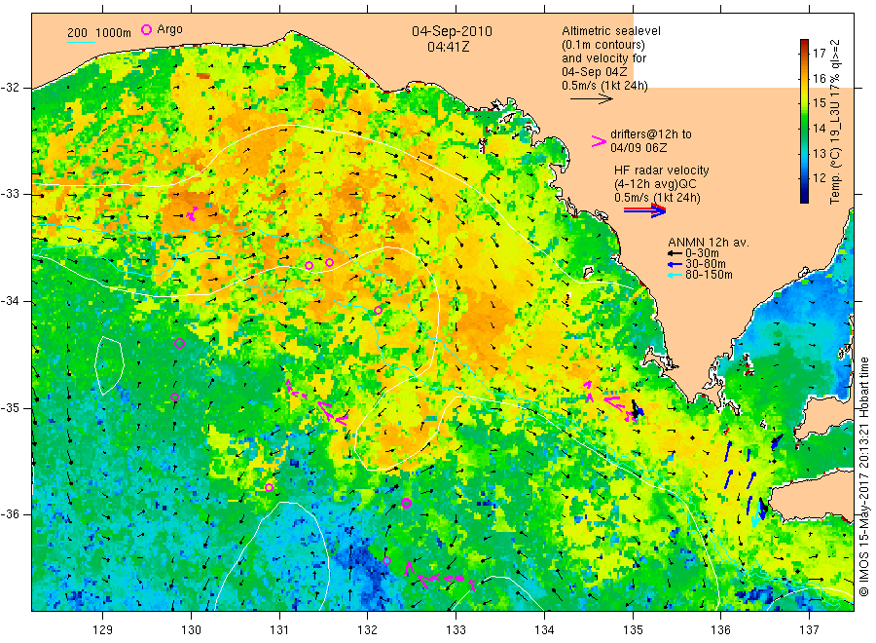
Task: Click the Argo float near 129.8E, 34.9S
Action: point(174,397)
